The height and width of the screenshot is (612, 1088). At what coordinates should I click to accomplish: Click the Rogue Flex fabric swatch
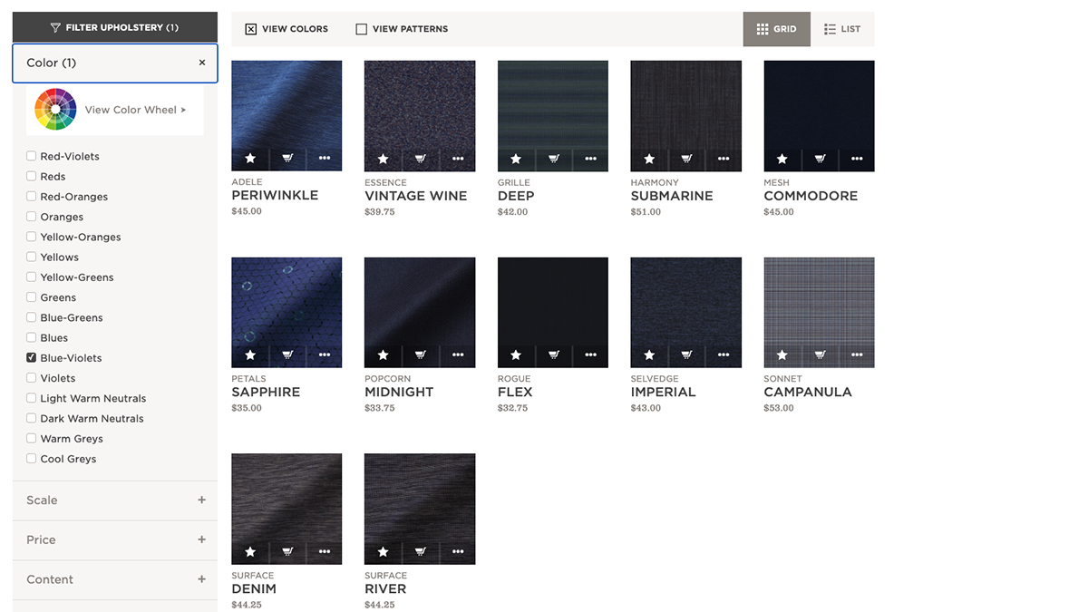[x=552, y=299]
